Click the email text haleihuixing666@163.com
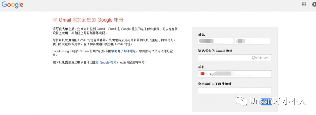Image resolution: width=316 pixels, height=115 pixels. pyautogui.click(x=71, y=51)
